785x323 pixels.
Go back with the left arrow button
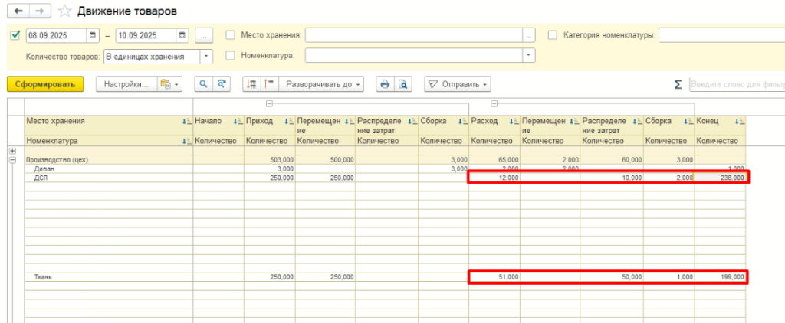(x=18, y=11)
